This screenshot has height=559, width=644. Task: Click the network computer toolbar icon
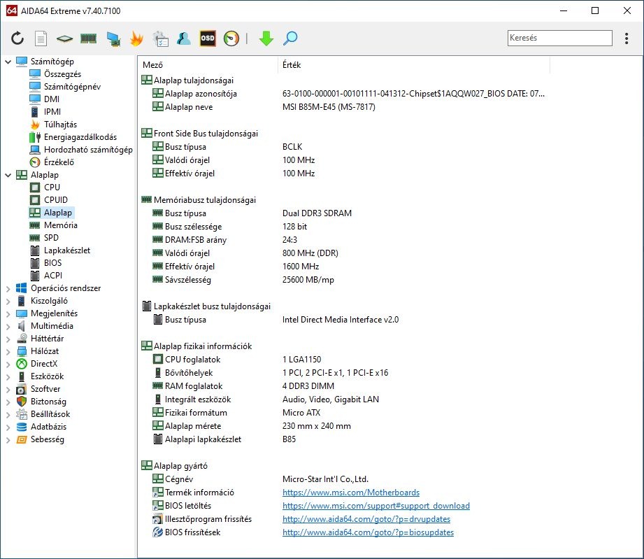pos(113,38)
